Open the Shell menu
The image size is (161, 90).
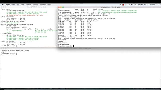[x=13, y=5]
